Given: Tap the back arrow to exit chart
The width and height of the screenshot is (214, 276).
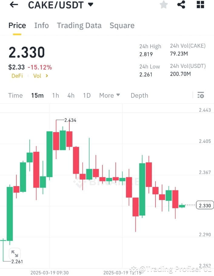Looking at the screenshot, I should (x=14, y=5).
